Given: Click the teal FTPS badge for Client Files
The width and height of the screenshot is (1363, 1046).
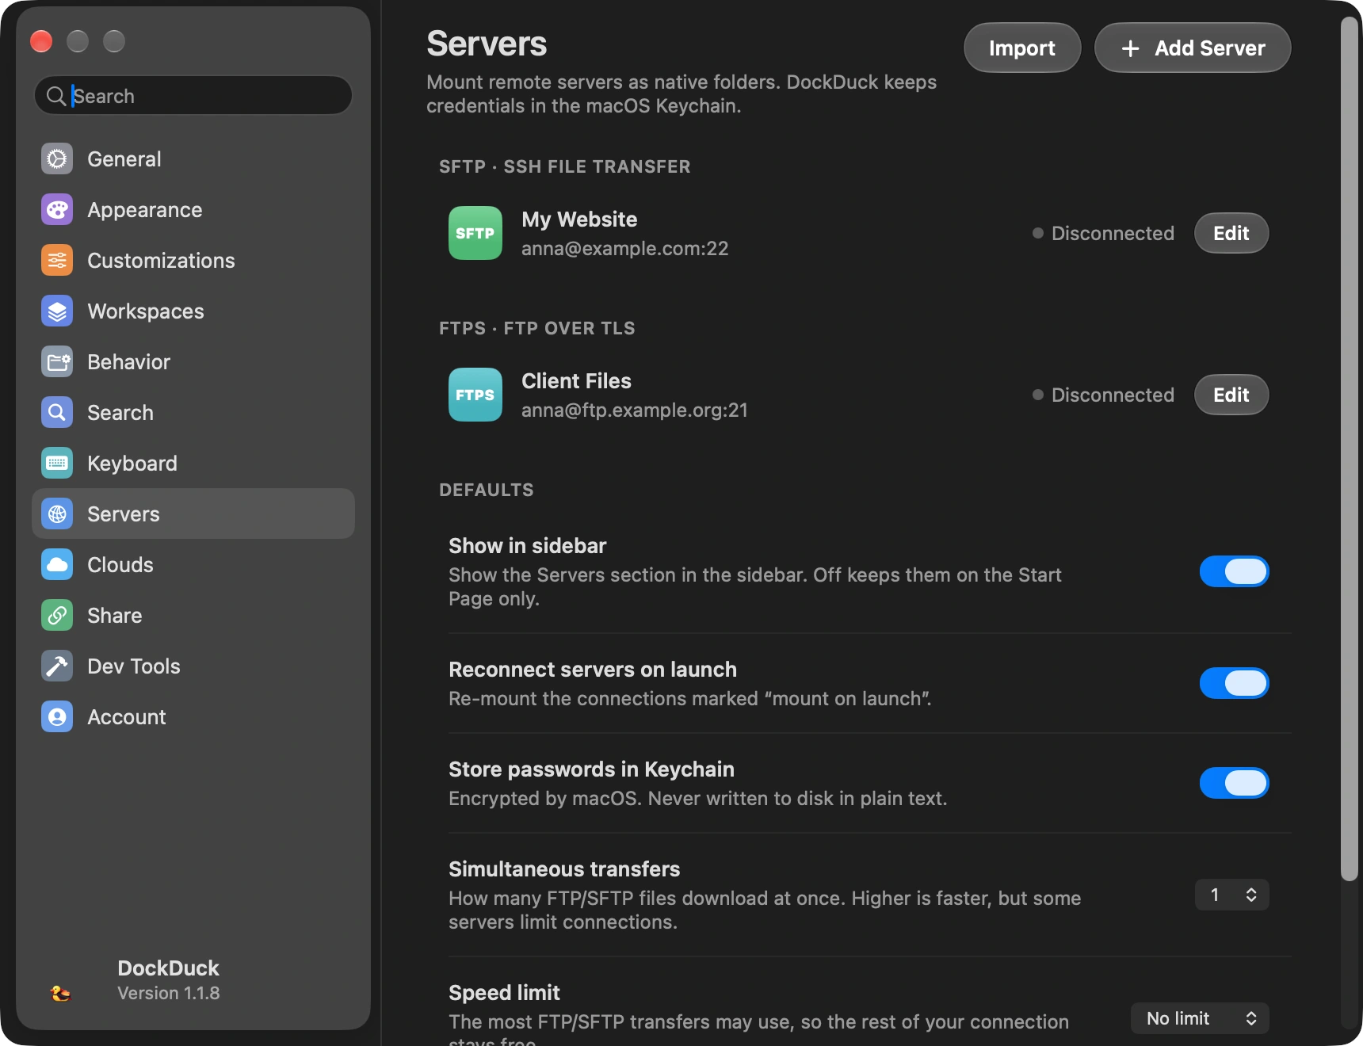Looking at the screenshot, I should pos(475,395).
